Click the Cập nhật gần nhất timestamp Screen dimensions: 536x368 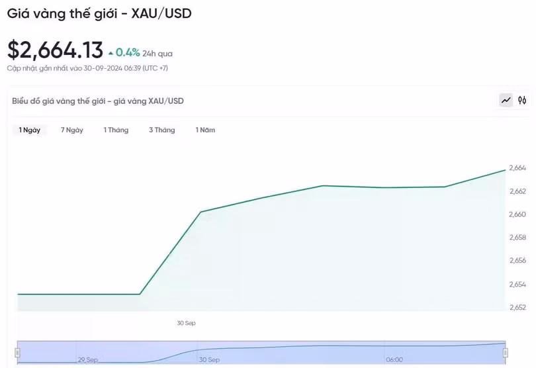click(x=87, y=68)
